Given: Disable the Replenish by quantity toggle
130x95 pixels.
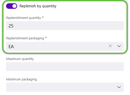Looking at the screenshot, I should pyautogui.click(x=12, y=6).
